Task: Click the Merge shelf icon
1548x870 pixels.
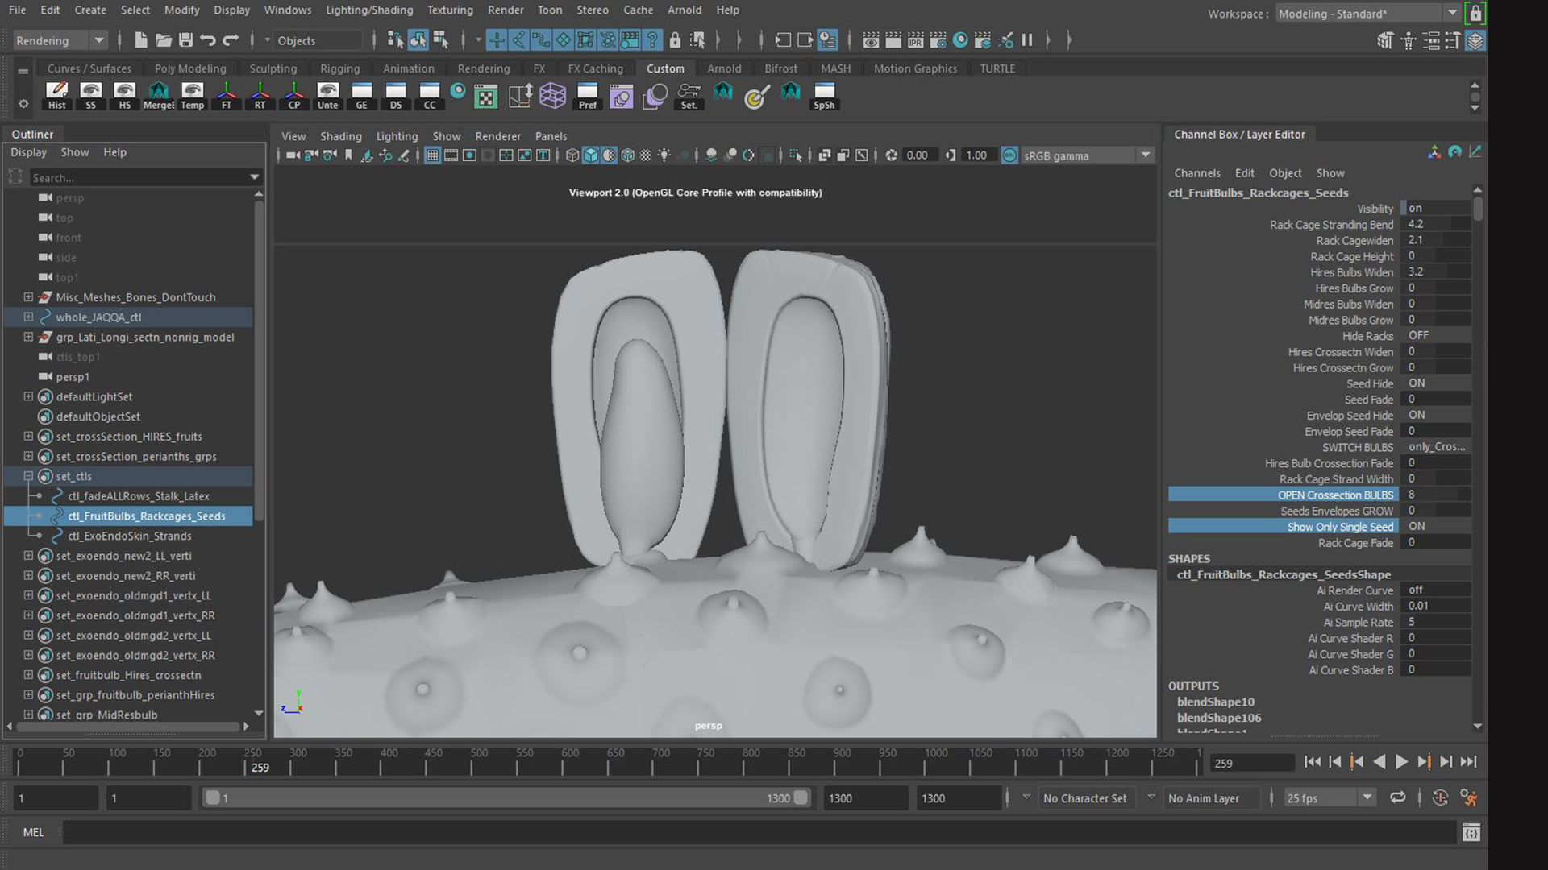Action: (x=158, y=94)
